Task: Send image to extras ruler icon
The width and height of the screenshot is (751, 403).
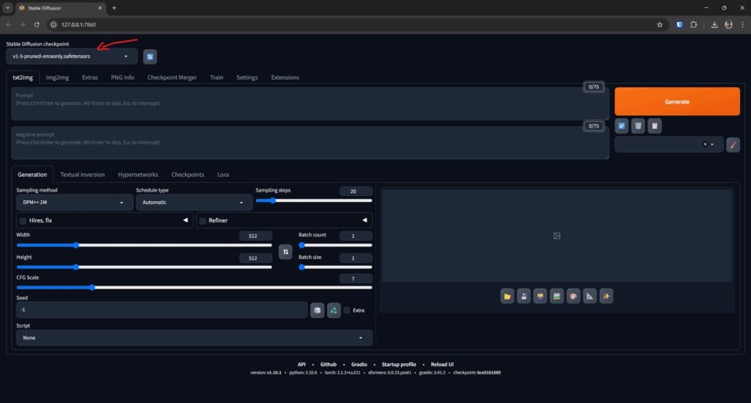Action: [590, 296]
